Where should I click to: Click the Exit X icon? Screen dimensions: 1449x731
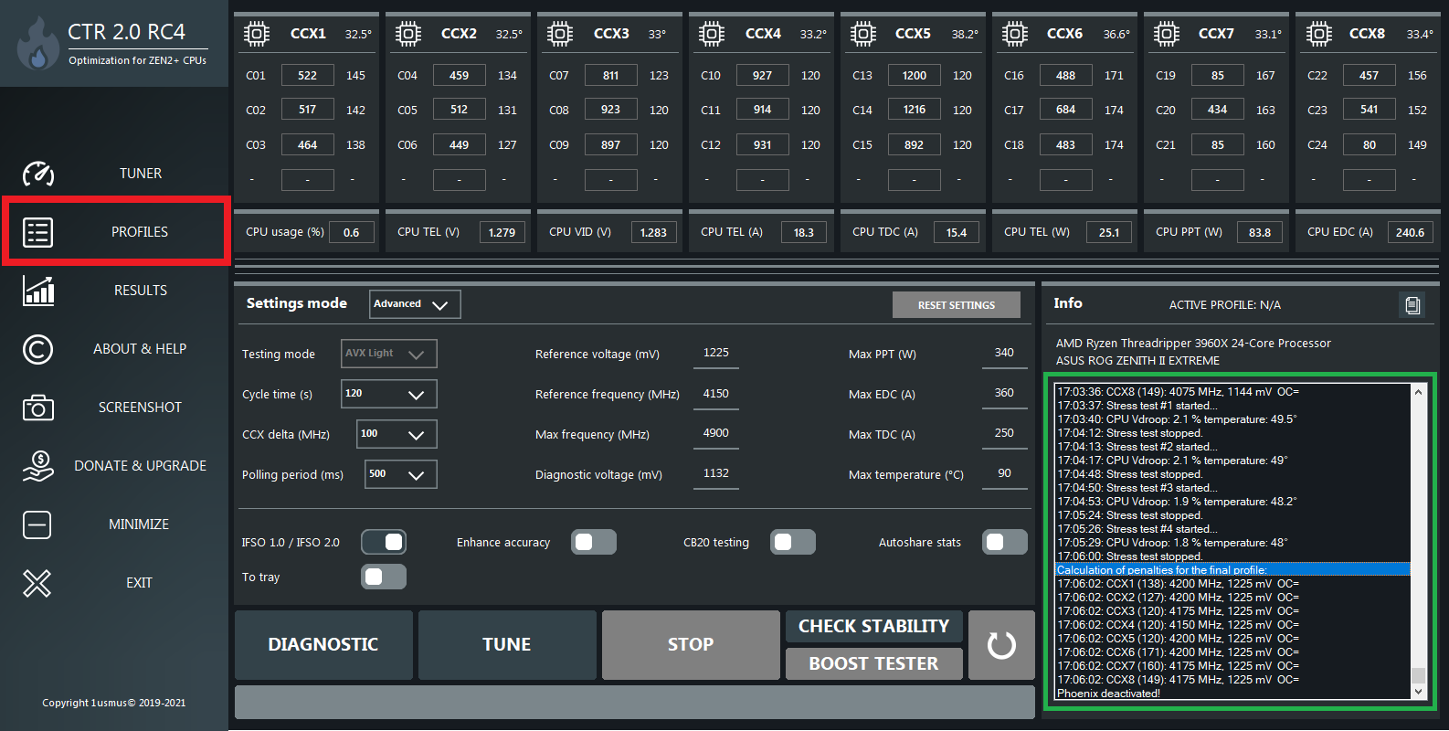[37, 583]
